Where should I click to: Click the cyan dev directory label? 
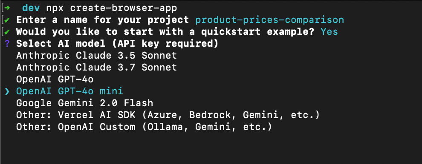[31, 8]
